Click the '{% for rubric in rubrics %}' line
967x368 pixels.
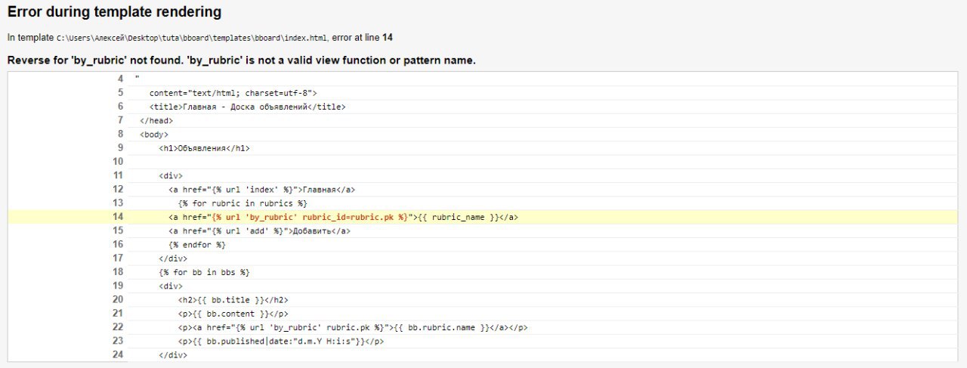(243, 203)
